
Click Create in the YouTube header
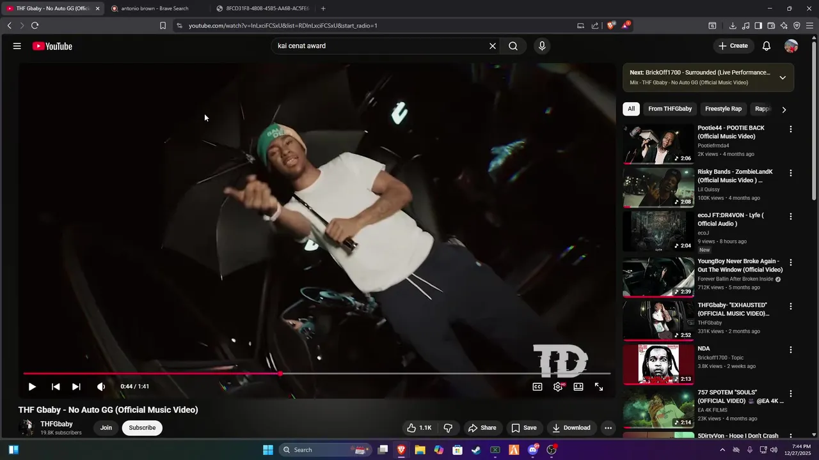point(733,46)
